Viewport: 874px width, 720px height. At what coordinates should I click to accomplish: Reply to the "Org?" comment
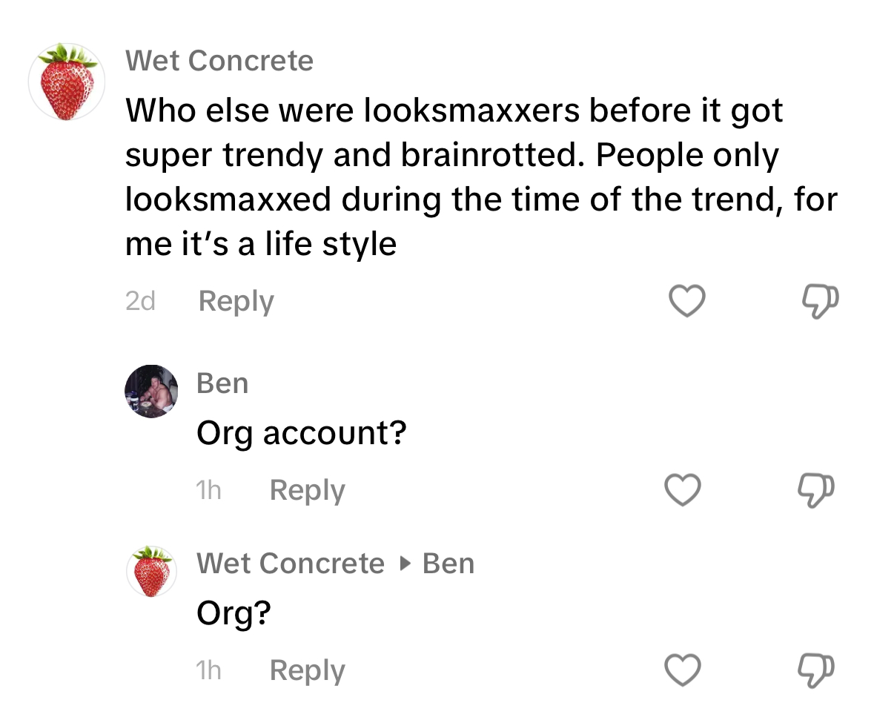(x=307, y=671)
